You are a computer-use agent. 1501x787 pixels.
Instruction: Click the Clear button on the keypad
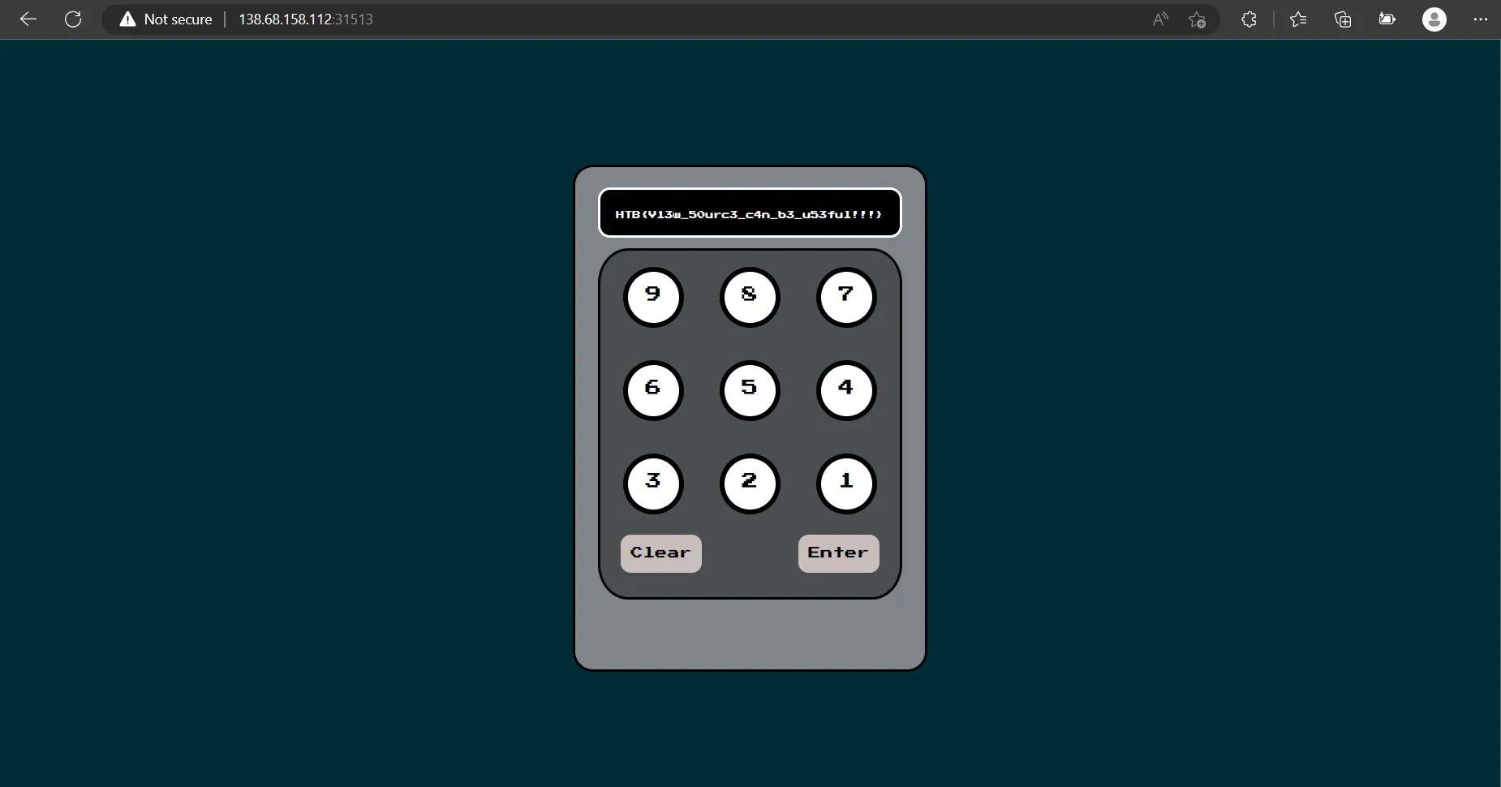click(661, 553)
